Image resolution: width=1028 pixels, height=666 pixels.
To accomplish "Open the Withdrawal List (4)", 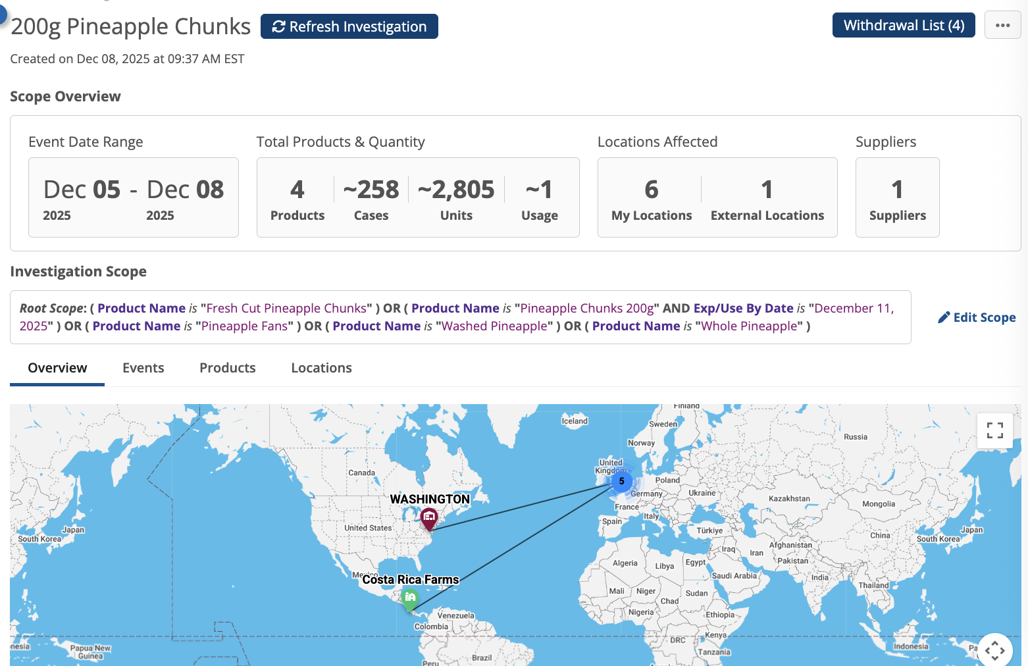I will point(903,26).
